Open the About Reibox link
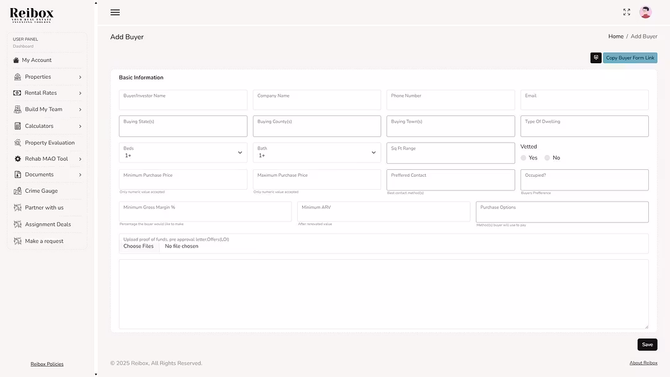The image size is (670, 377). click(x=643, y=363)
